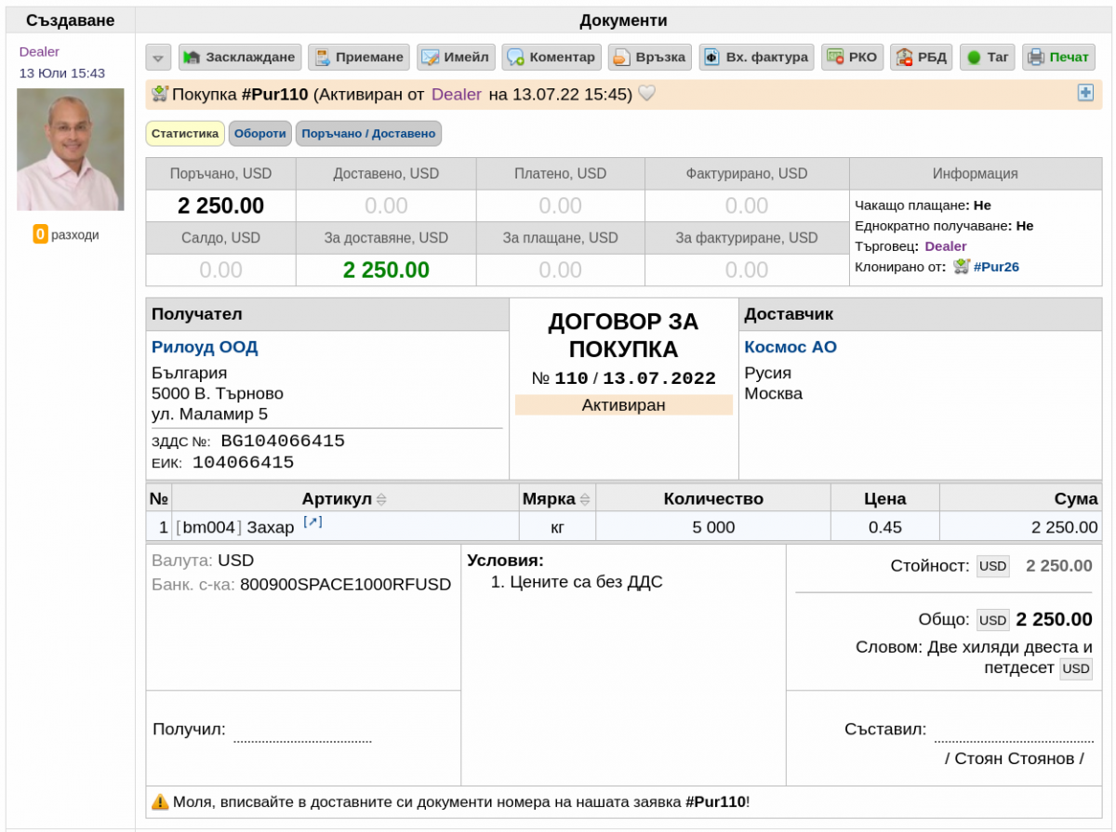The height and width of the screenshot is (832, 1116).
Task: Open supplier Космос АО link
Action: 790,347
